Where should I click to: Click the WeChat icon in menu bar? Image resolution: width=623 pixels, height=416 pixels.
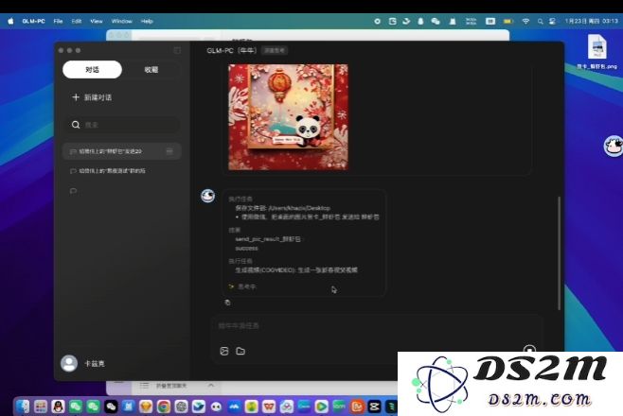click(x=436, y=22)
